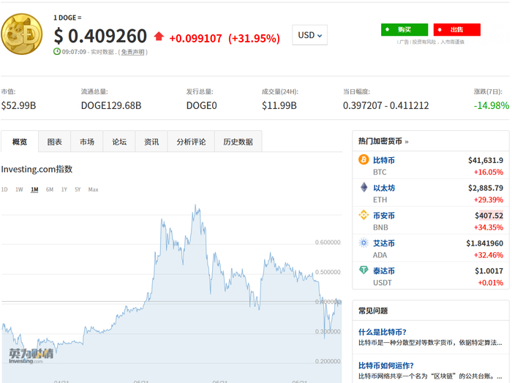Viewport: 512px width, 383px height.
Task: Click the BNB yellow icon
Action: (x=364, y=215)
